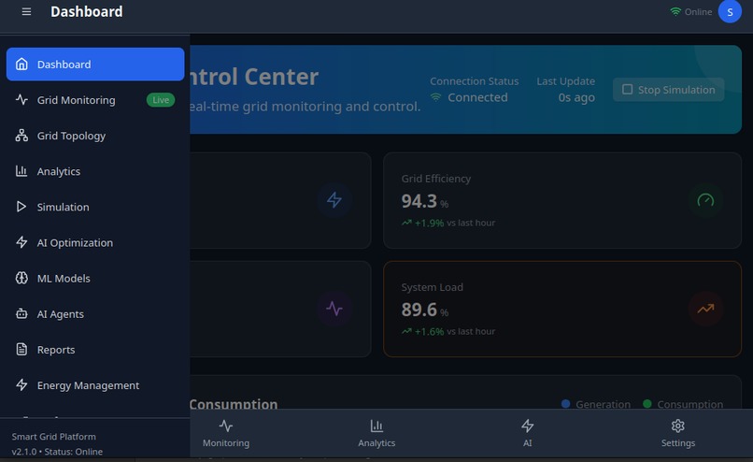Click the Simulation play icon

click(21, 207)
